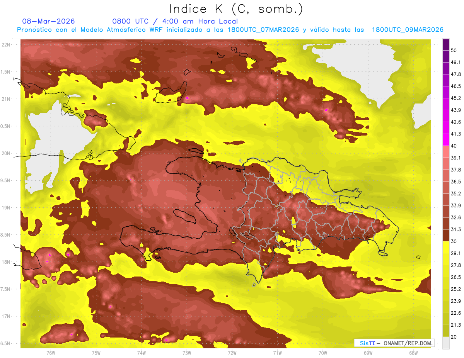Click the '71W' longitude label
This screenshot has width=464, height=358.
pos(277,353)
